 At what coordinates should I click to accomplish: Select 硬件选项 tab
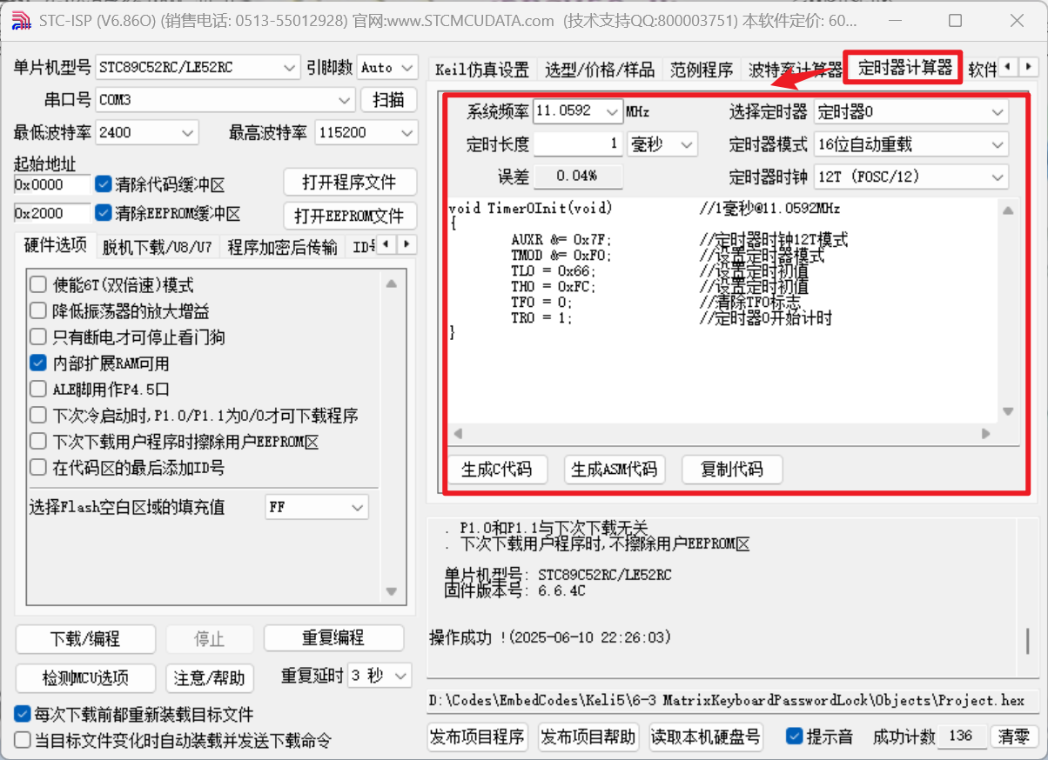pos(56,245)
